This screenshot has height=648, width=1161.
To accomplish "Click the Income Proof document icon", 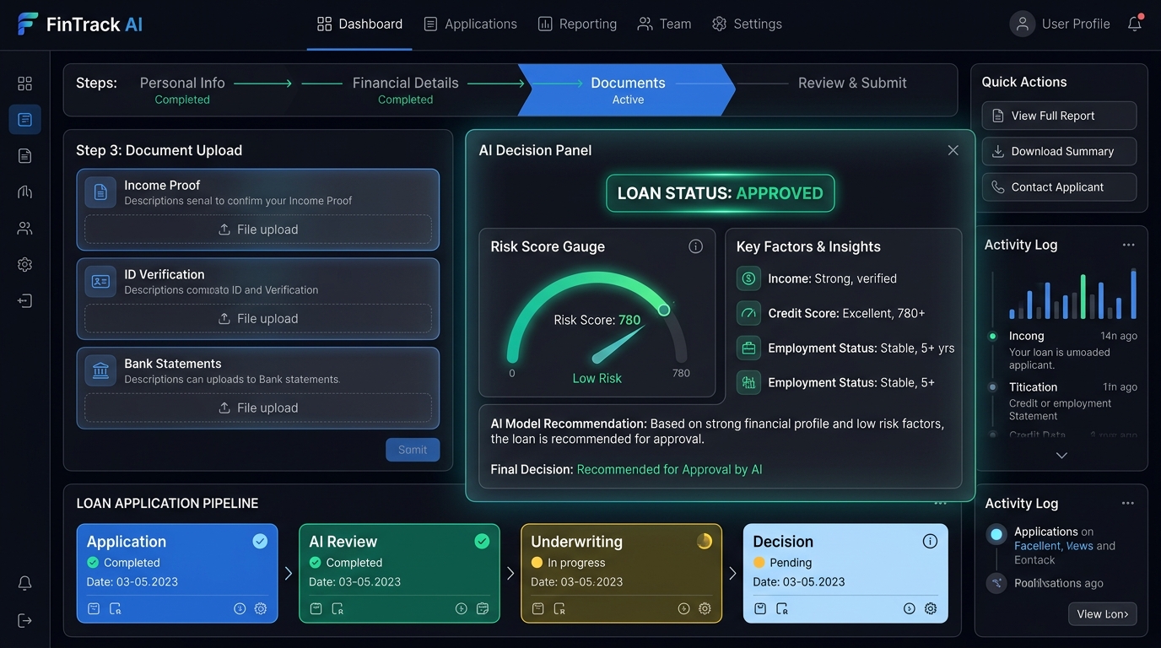I will [x=100, y=192].
